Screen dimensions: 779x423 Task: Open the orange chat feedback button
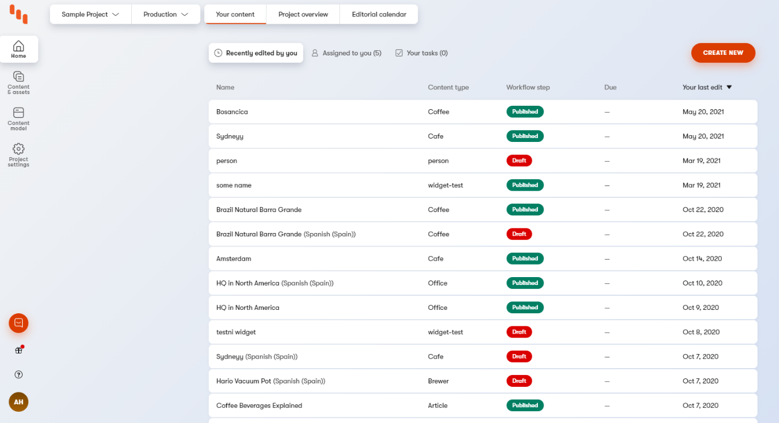tap(19, 323)
